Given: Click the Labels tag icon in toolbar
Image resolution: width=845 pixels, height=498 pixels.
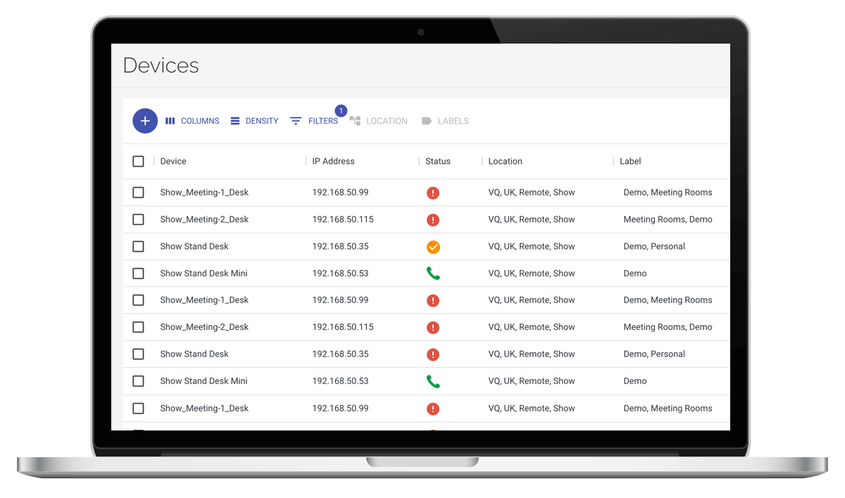Looking at the screenshot, I should [x=426, y=121].
